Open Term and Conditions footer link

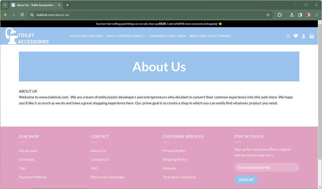point(179,177)
